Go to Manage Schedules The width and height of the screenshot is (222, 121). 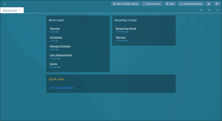point(60,46)
